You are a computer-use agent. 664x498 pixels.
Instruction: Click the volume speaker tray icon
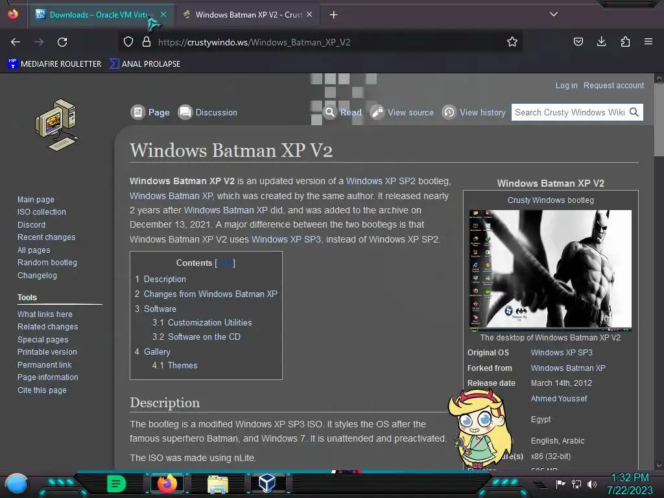point(592,484)
